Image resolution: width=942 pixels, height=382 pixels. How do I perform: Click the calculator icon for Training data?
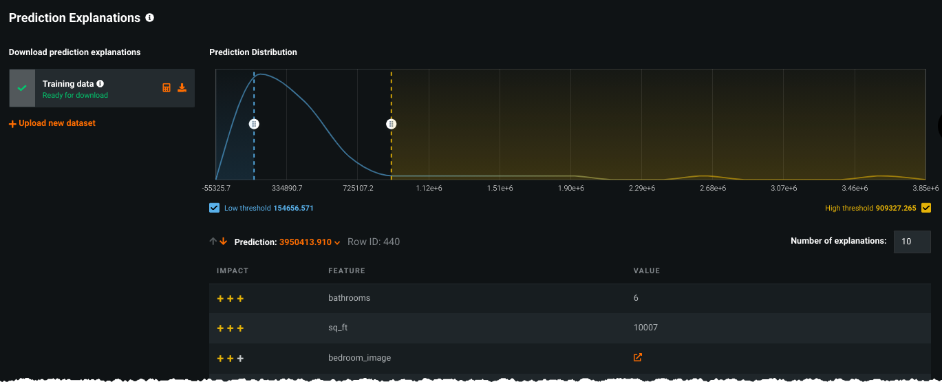[x=167, y=88]
